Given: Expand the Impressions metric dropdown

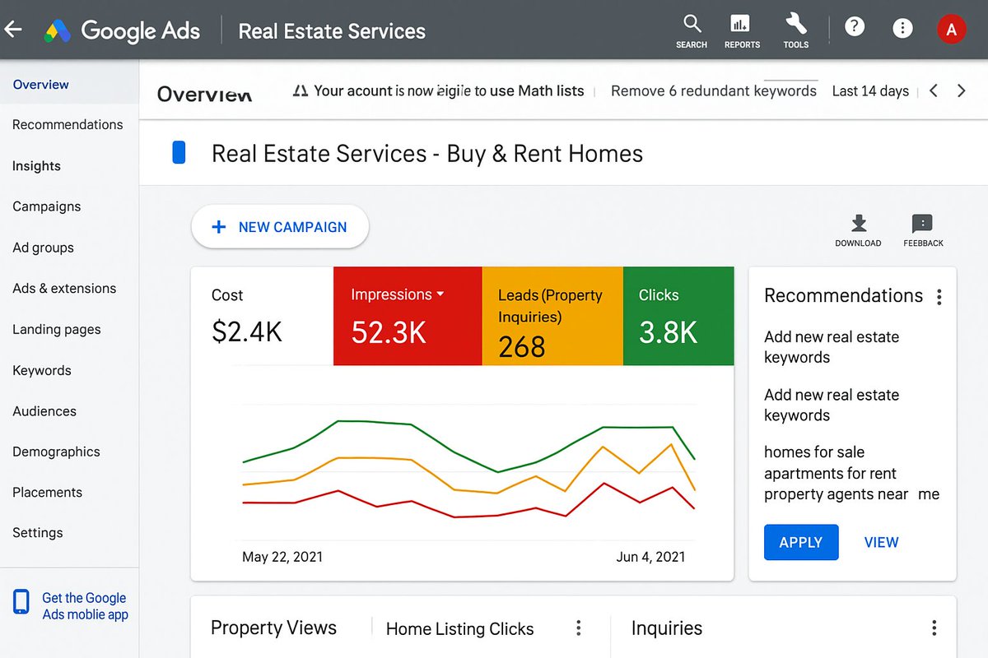Looking at the screenshot, I should coord(440,294).
